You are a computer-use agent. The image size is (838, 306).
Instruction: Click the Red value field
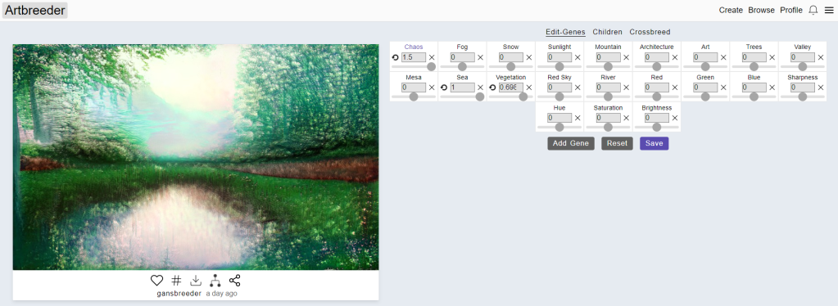click(657, 88)
